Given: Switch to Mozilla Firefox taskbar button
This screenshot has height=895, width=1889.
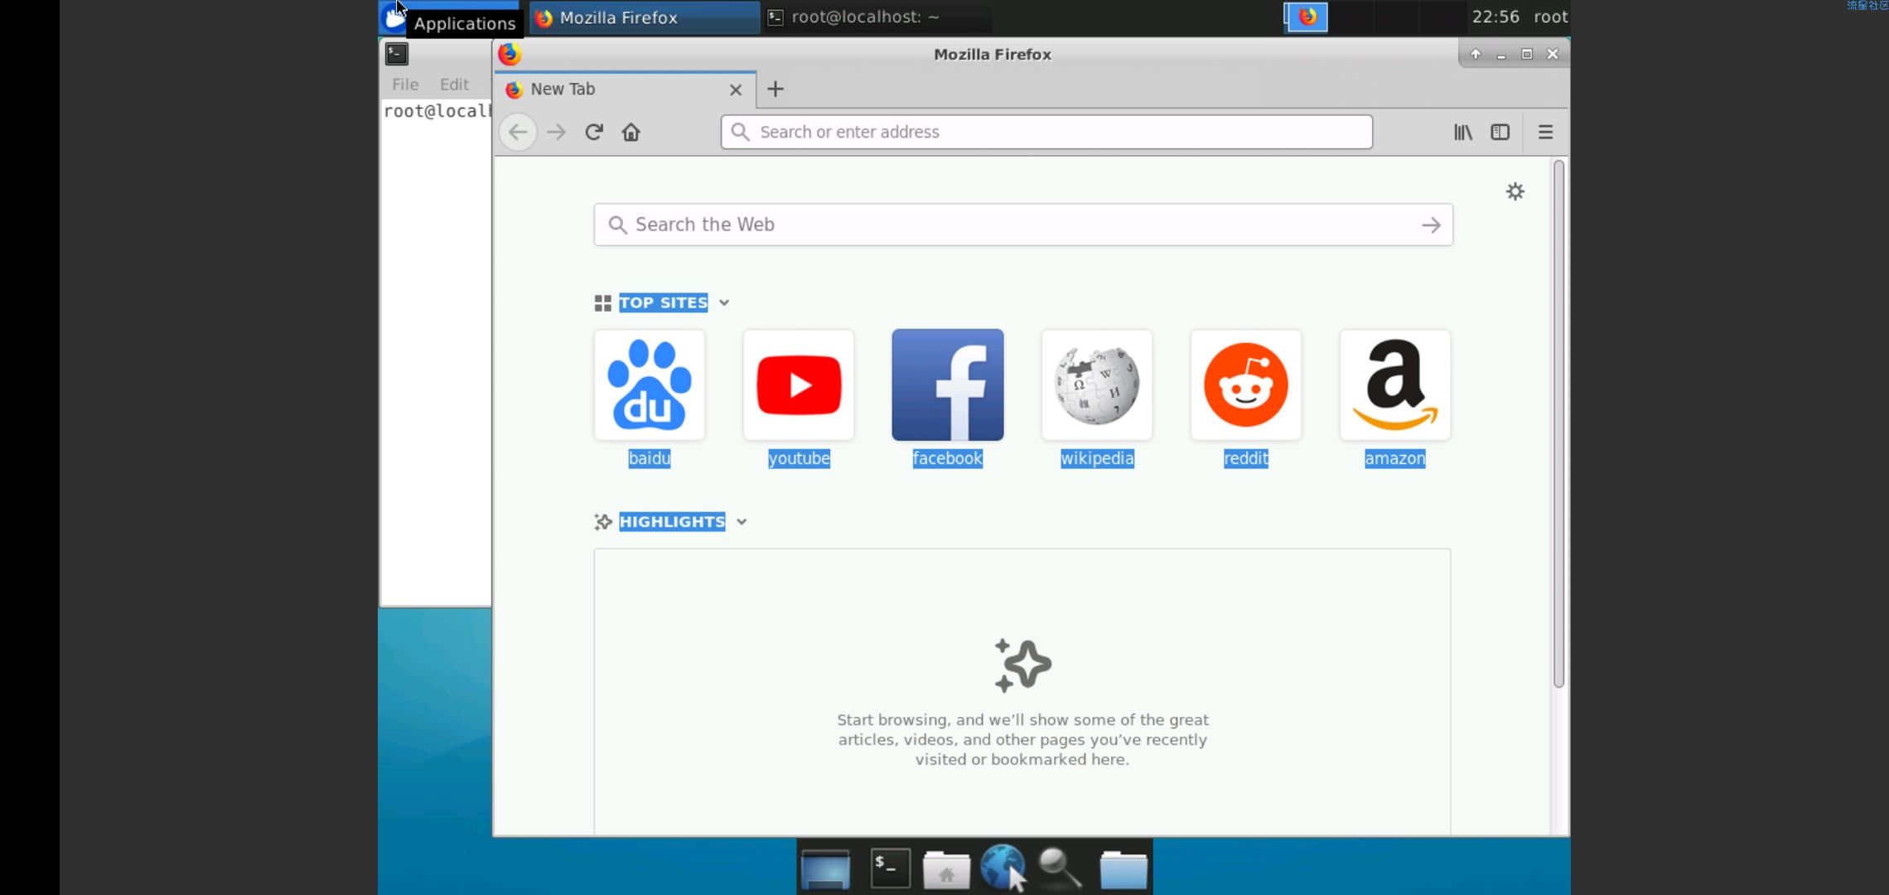Looking at the screenshot, I should click(x=644, y=17).
